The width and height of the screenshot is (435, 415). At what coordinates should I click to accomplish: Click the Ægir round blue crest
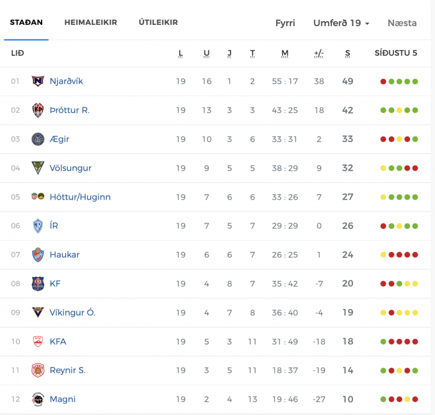(38, 139)
